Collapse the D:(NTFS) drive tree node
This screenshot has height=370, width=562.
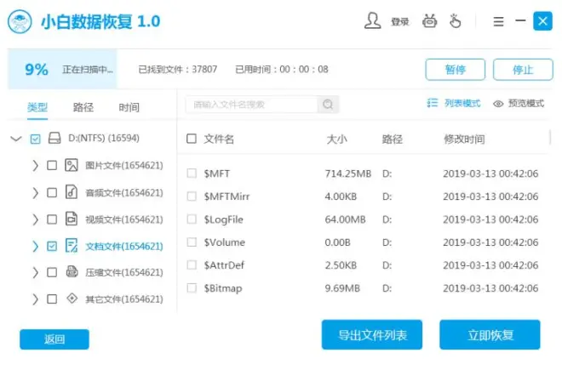(x=16, y=138)
